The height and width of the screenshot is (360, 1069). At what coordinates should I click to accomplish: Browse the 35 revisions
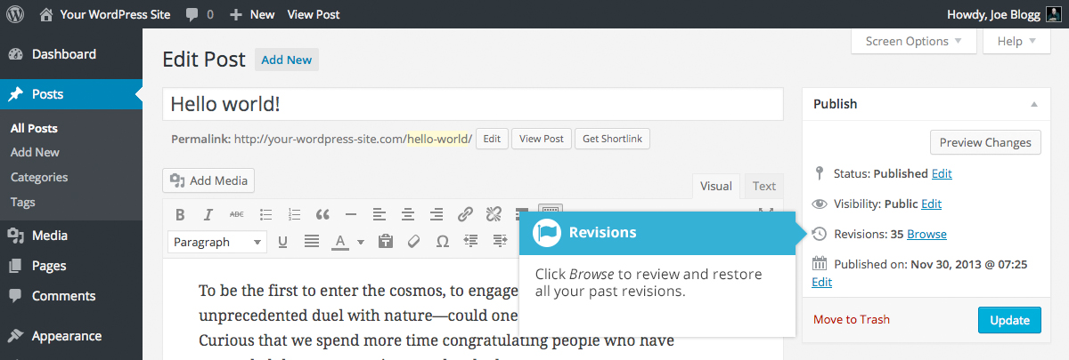(926, 235)
